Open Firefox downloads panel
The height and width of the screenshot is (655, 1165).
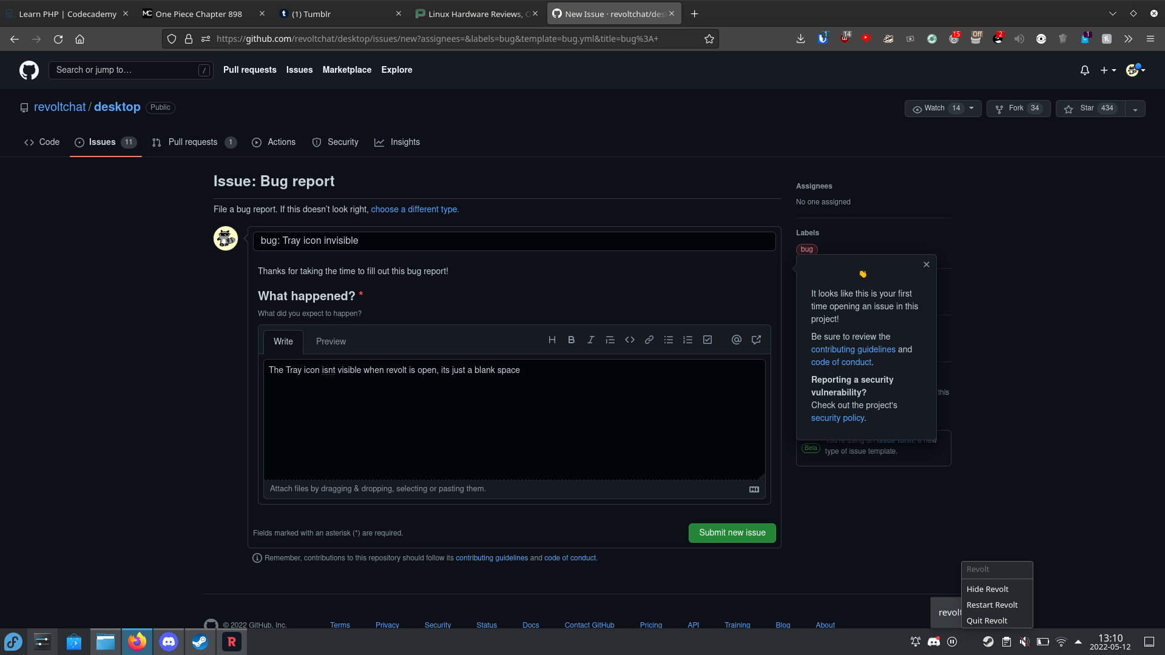pyautogui.click(x=801, y=39)
